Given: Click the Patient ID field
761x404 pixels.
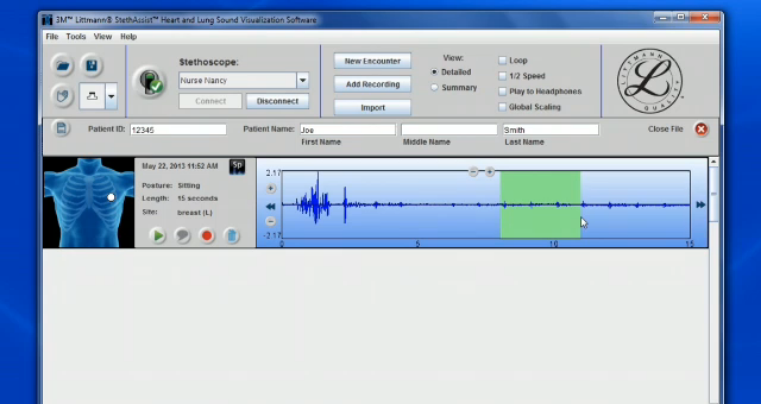Looking at the screenshot, I should (178, 130).
